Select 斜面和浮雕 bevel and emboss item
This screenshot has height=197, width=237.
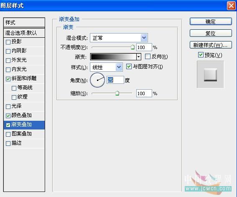click(x=24, y=78)
